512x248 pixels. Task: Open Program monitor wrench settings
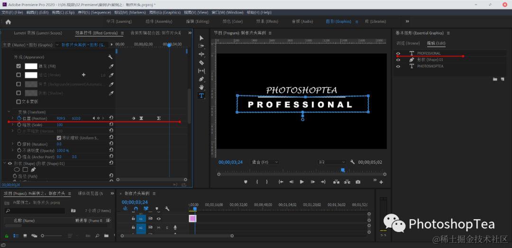[352, 162]
